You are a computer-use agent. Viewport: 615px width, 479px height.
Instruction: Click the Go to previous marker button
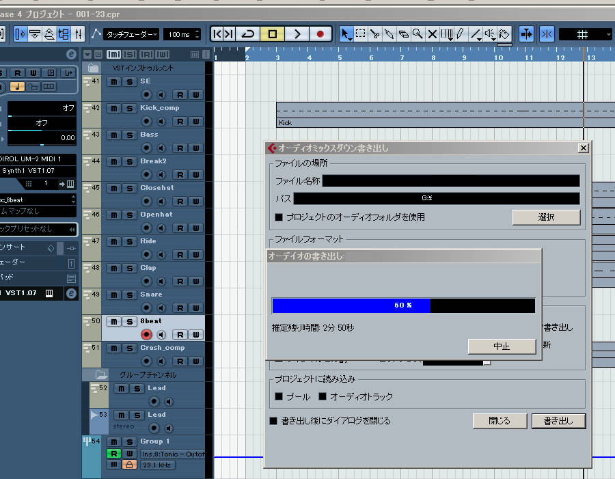point(217,34)
